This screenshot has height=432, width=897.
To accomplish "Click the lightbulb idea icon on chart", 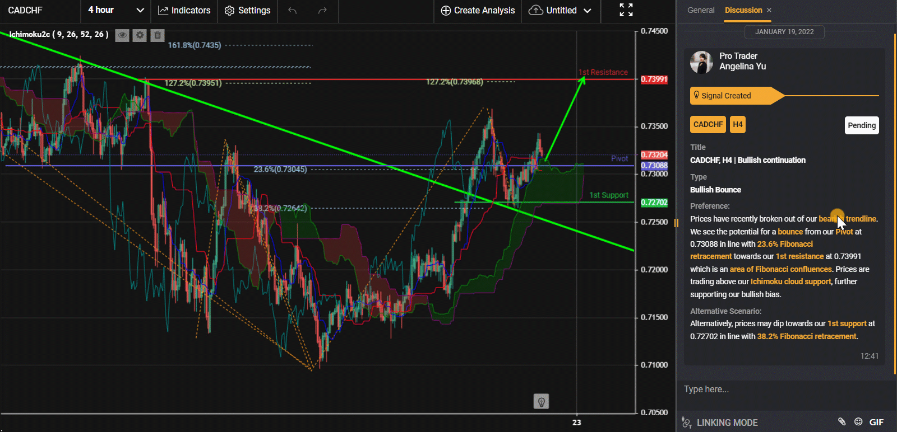I will (x=541, y=401).
